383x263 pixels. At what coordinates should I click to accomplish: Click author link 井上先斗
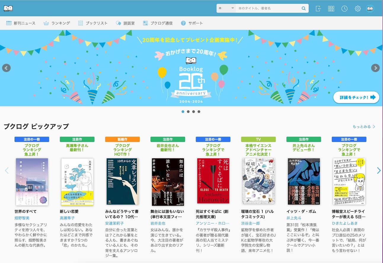click(x=294, y=218)
